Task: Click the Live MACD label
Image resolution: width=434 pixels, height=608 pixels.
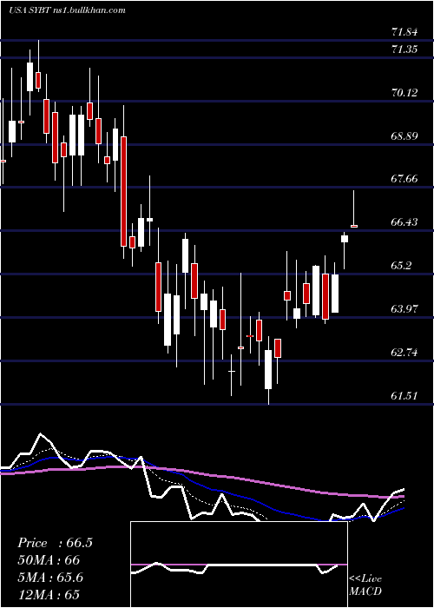Action: point(365,585)
